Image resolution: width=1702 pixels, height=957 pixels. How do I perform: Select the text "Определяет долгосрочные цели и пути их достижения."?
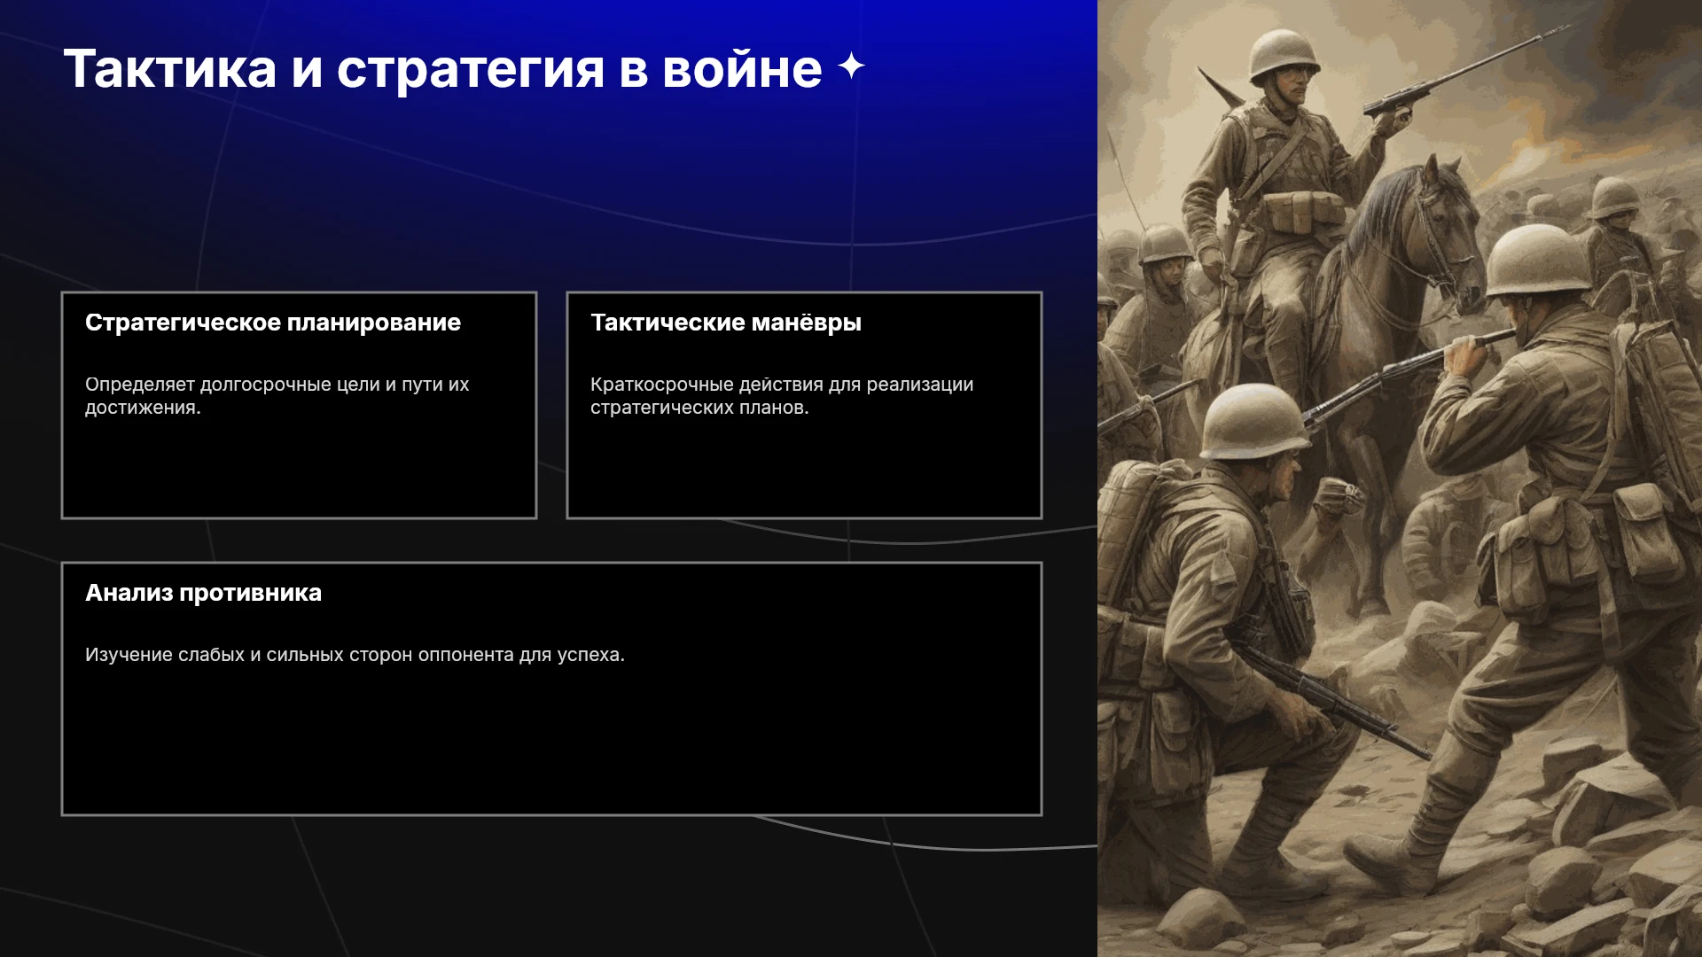pos(277,396)
